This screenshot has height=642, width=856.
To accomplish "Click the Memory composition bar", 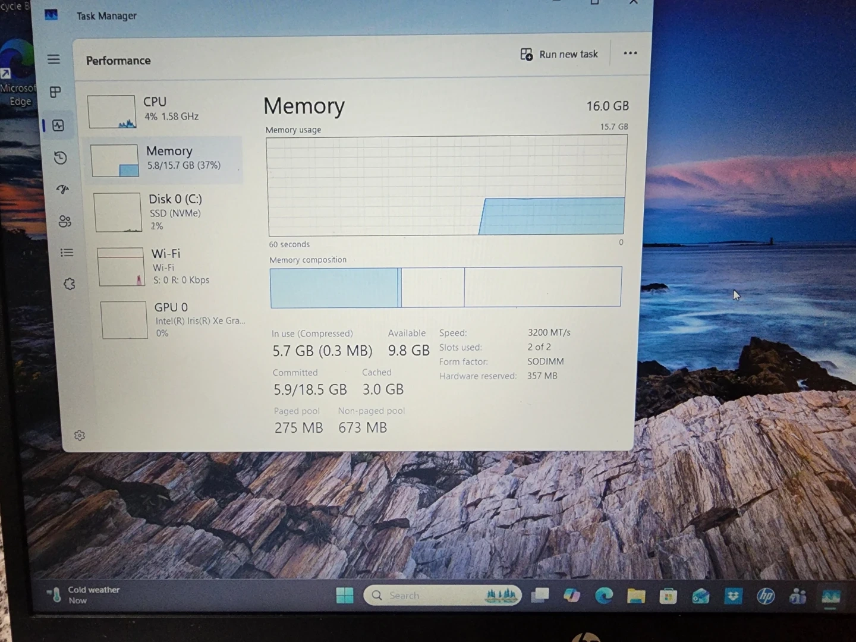I will 445,287.
